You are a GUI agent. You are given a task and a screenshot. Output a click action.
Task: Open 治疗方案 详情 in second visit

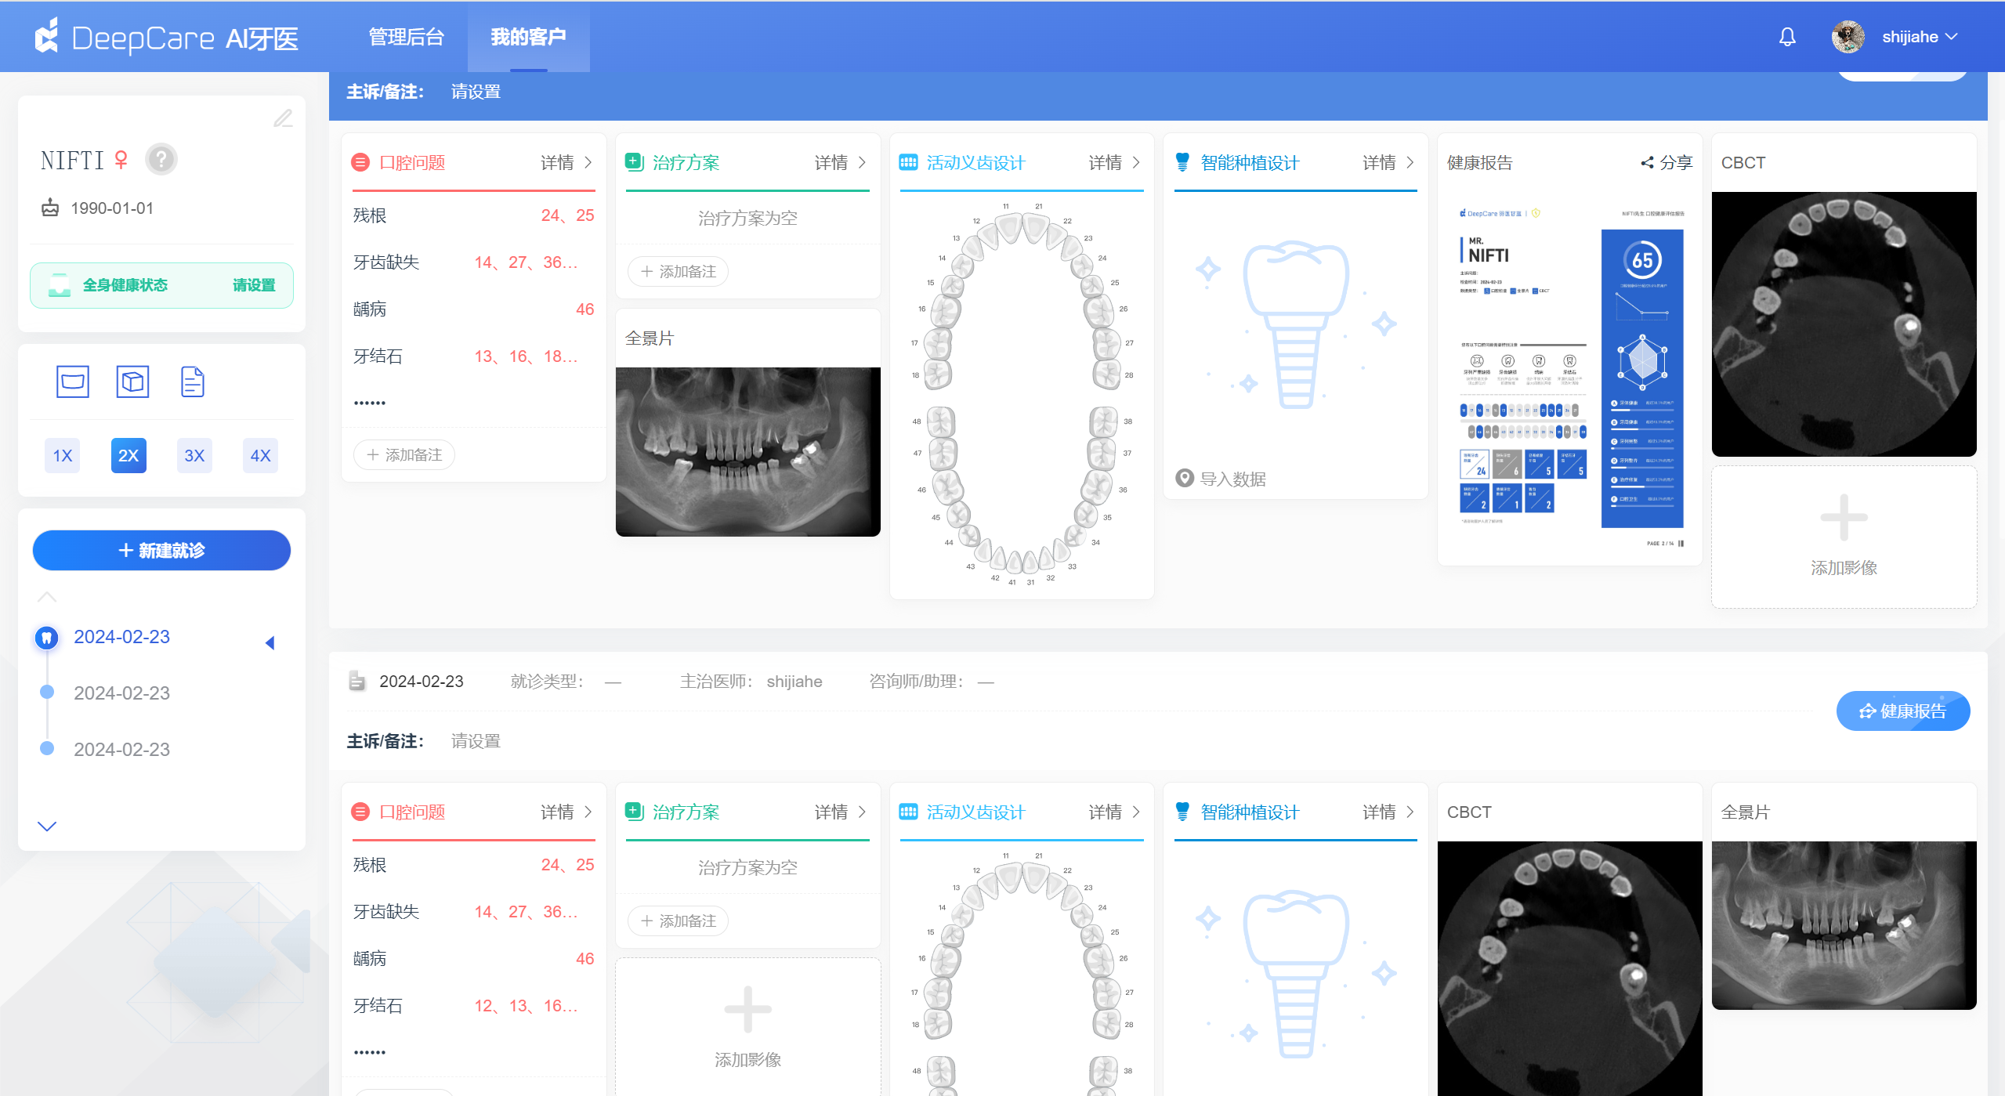pos(841,812)
